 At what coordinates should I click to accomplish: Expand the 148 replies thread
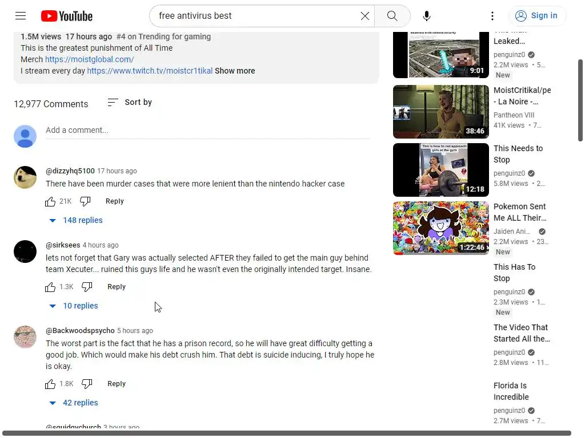[x=76, y=221]
